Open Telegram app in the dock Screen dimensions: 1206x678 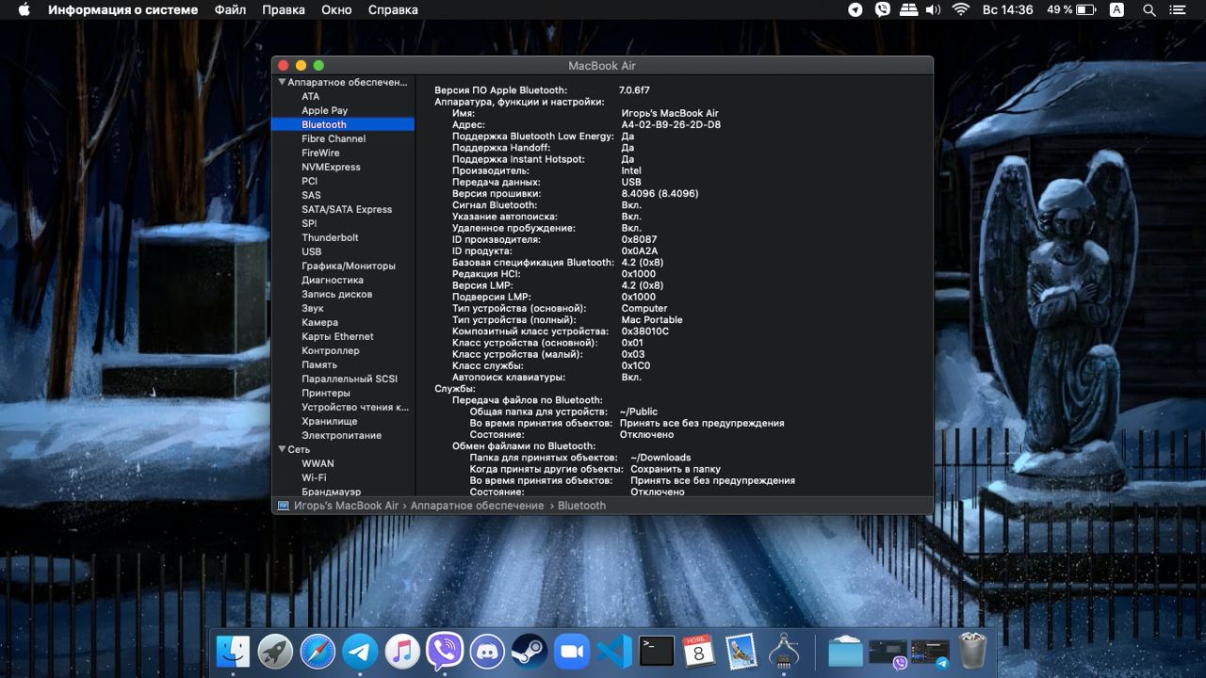(x=360, y=651)
